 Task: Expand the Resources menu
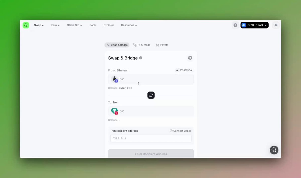(129, 25)
